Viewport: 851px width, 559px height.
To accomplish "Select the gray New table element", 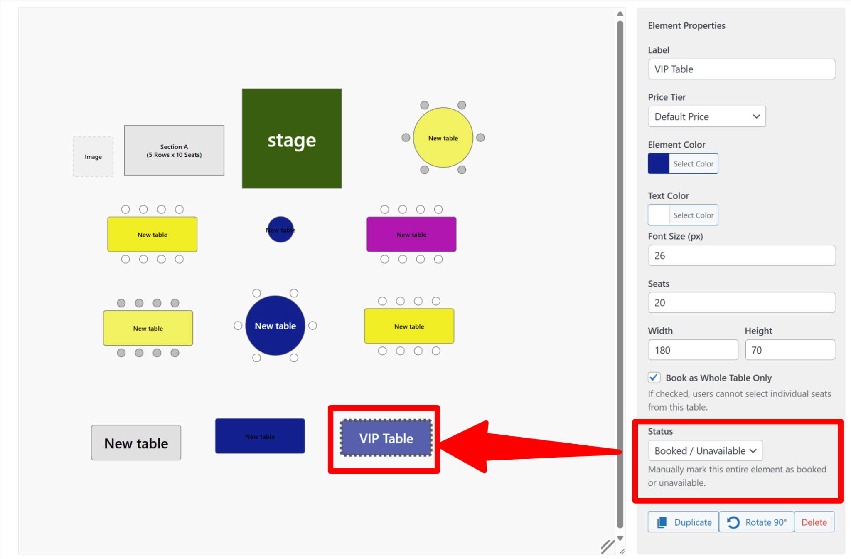I will coord(136,443).
